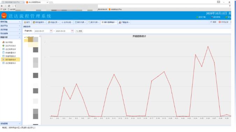The width and height of the screenshot is (236, 132).
Task: Click the green download link in header
Action: (x=201, y=17)
